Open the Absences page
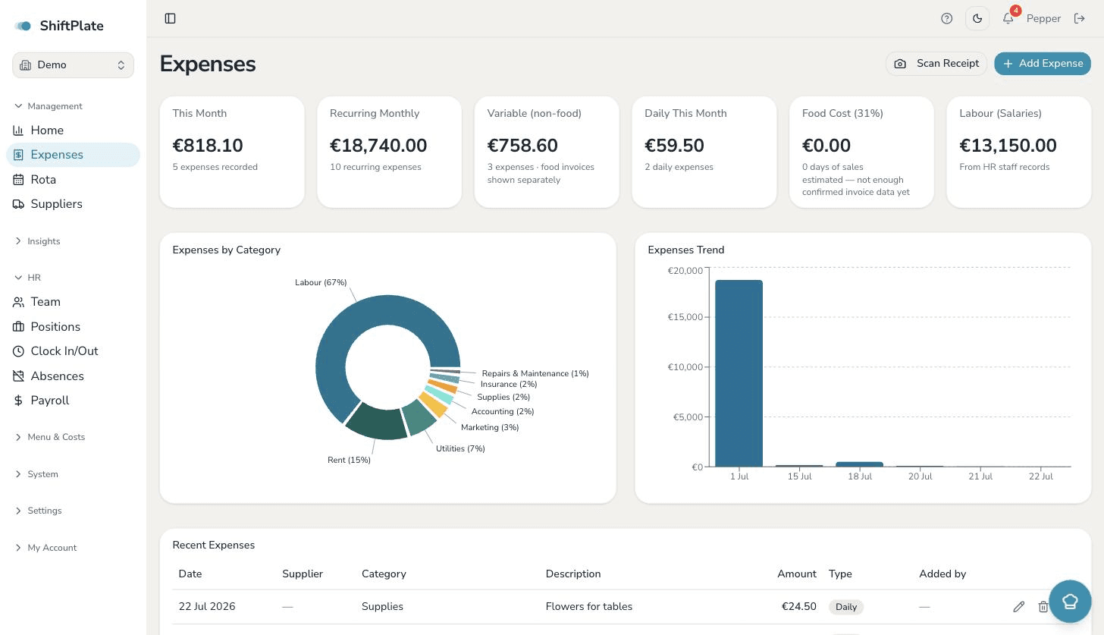Image resolution: width=1104 pixels, height=635 pixels. [73, 376]
